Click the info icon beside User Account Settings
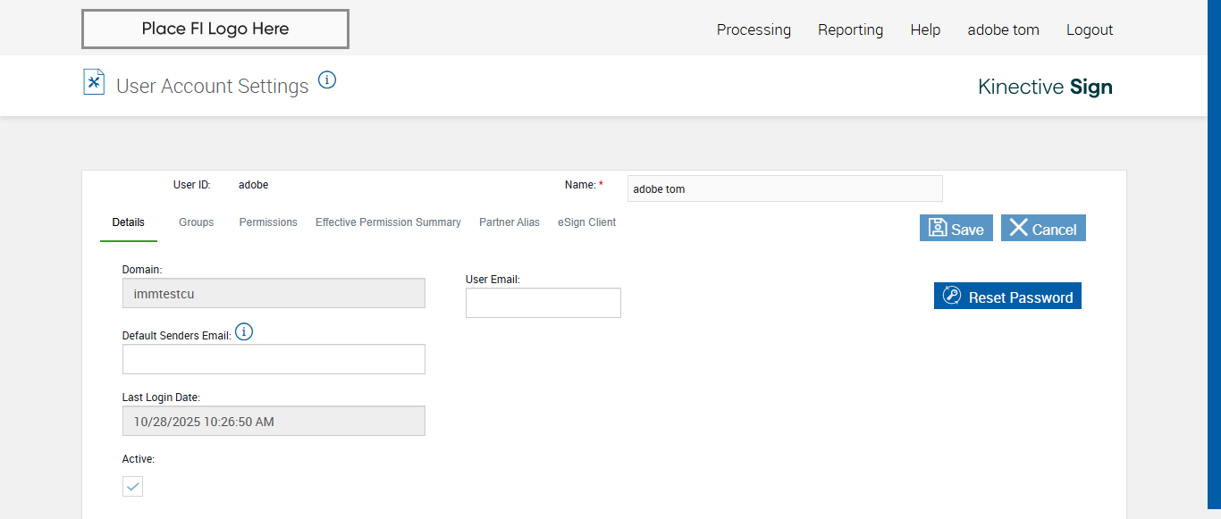Viewport: 1221px width, 519px height. tap(327, 80)
